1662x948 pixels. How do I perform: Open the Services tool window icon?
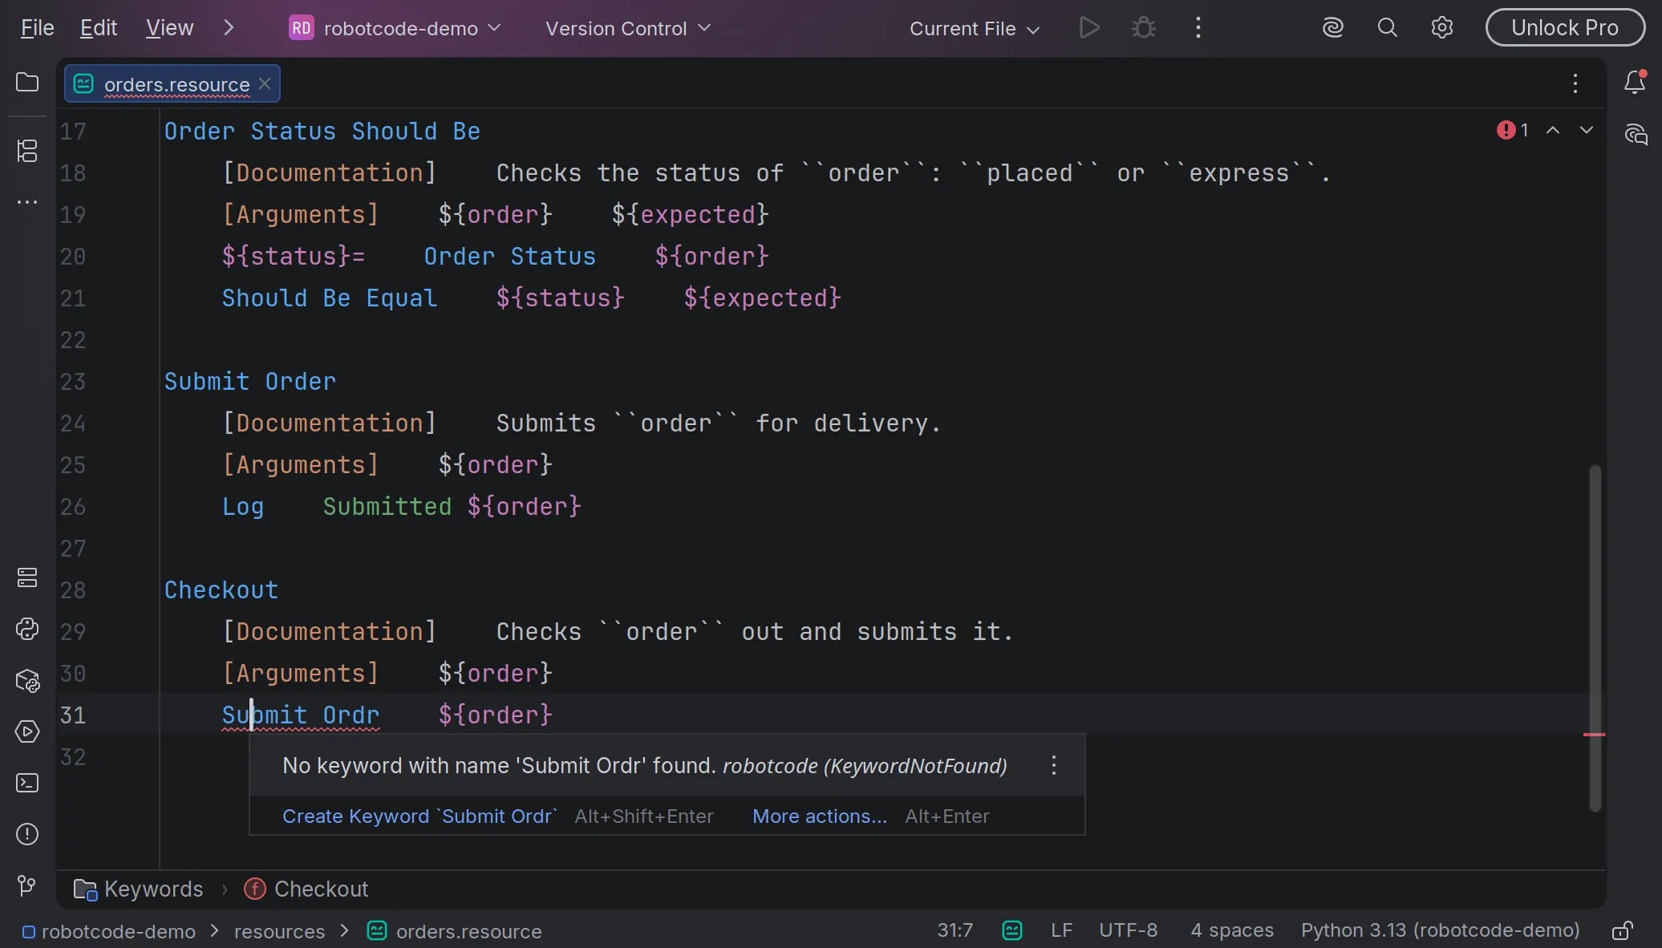[27, 577]
